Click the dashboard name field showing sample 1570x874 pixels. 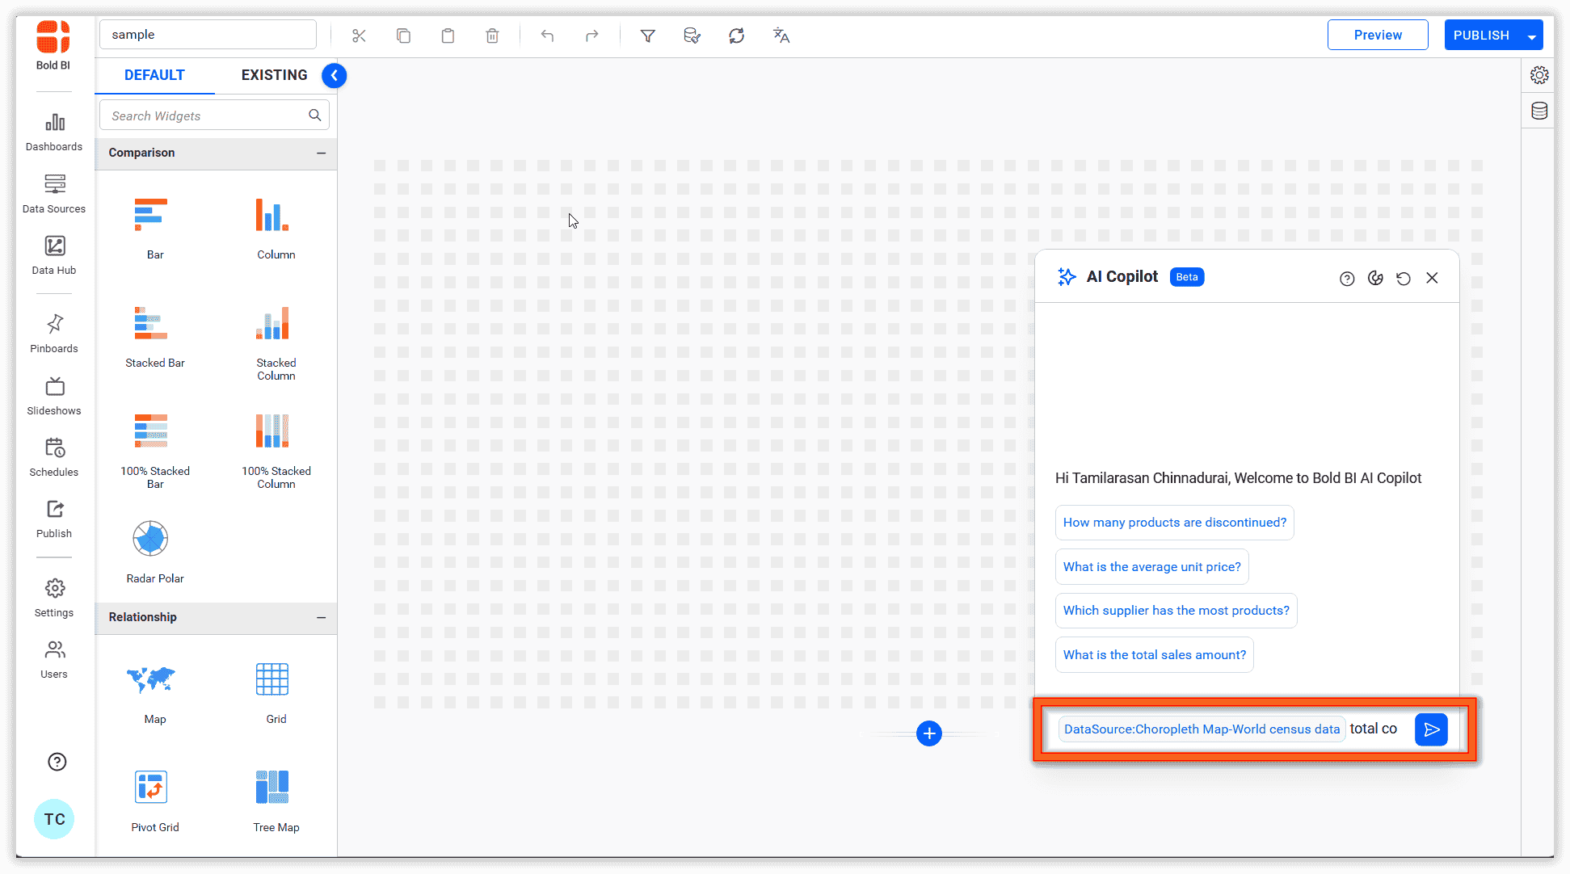[x=207, y=34]
